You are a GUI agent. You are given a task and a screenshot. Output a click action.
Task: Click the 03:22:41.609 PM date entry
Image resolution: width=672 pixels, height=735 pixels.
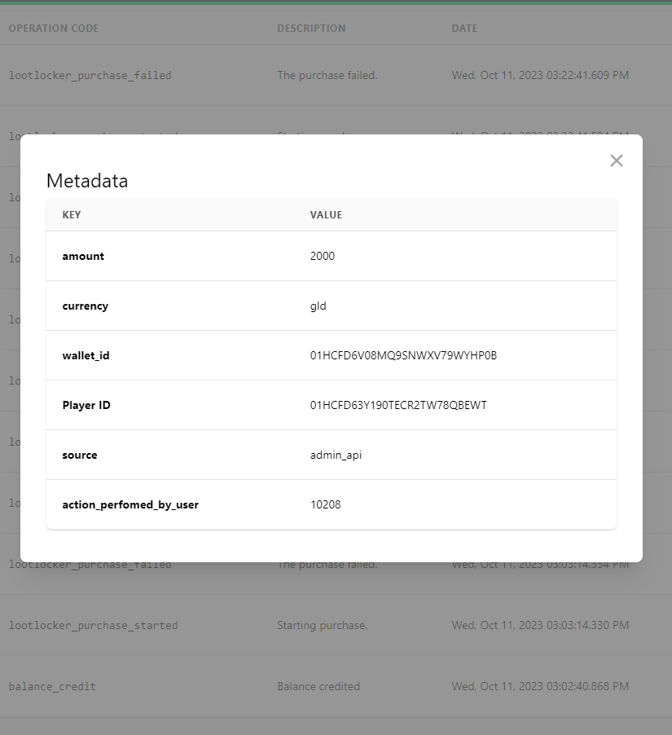pos(540,75)
